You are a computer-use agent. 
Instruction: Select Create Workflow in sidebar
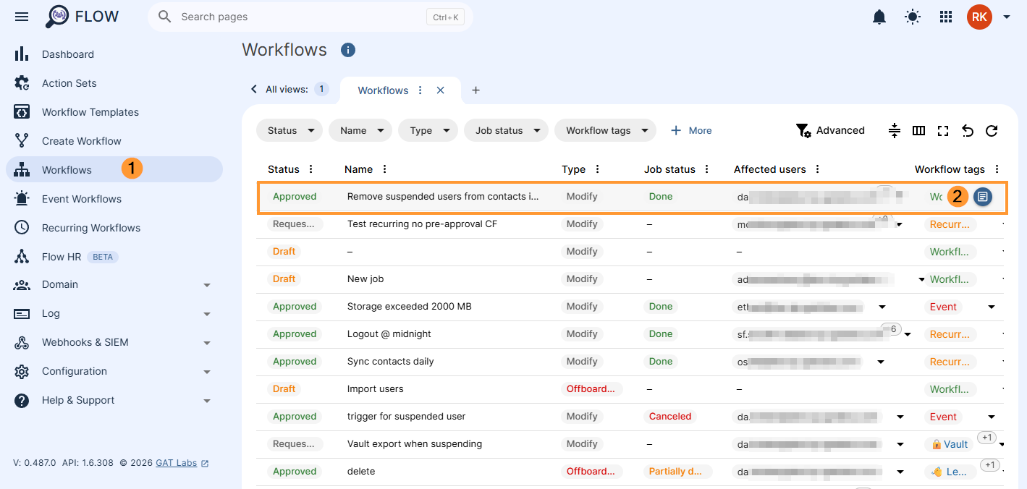[x=81, y=141]
